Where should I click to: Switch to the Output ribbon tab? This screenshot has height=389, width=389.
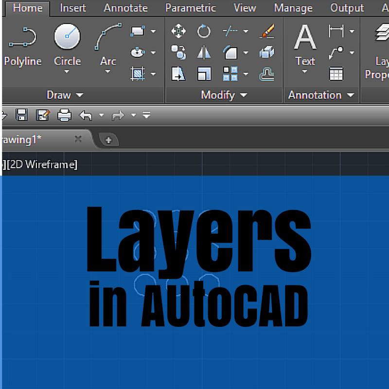coord(347,8)
